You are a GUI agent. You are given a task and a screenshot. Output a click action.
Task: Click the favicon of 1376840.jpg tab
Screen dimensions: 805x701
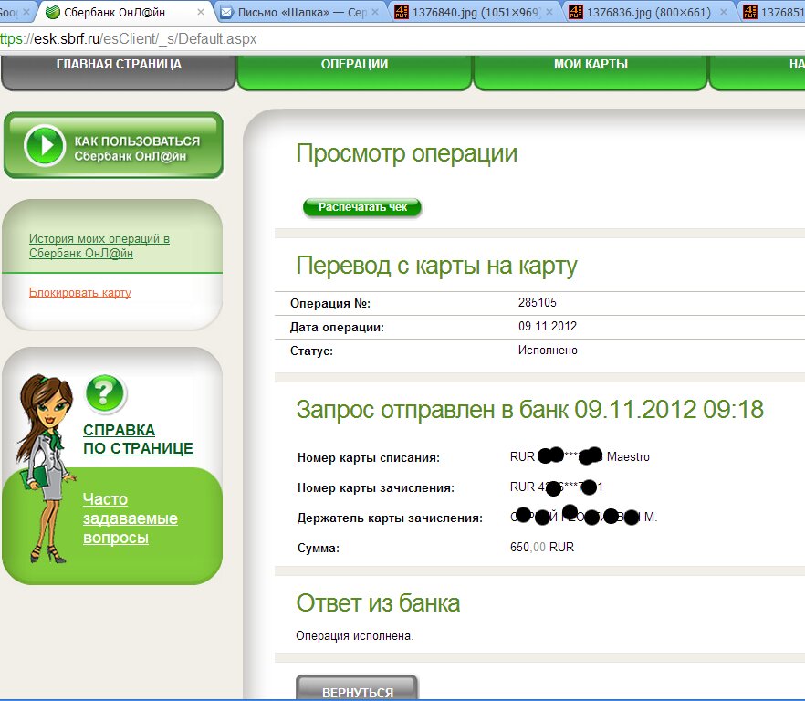tap(402, 12)
